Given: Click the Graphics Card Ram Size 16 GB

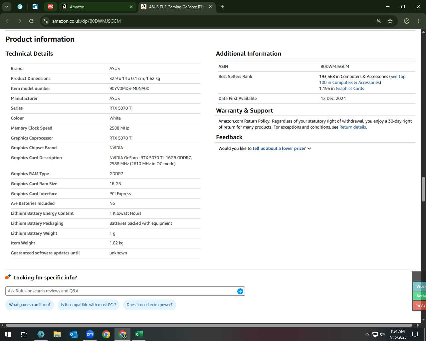Looking at the screenshot, I should [115, 184].
